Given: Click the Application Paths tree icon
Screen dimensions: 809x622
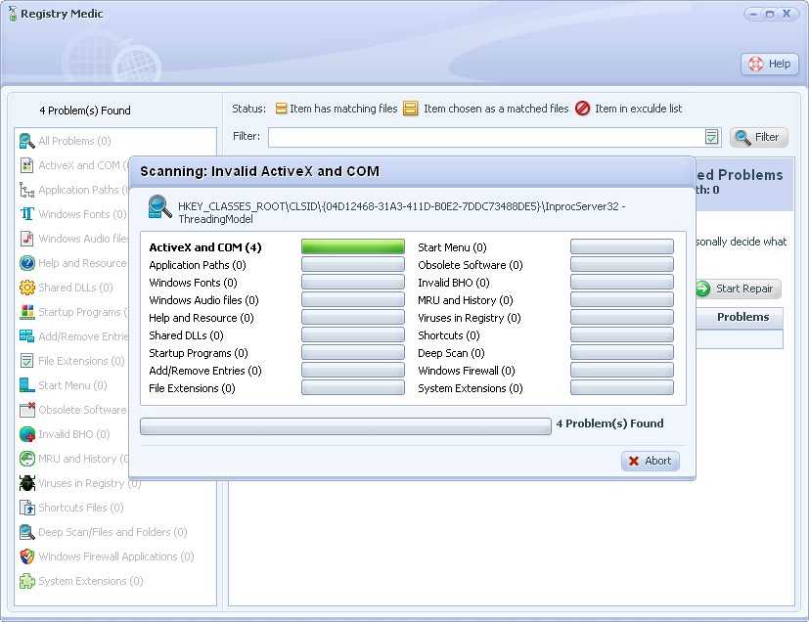Looking at the screenshot, I should [x=26, y=190].
